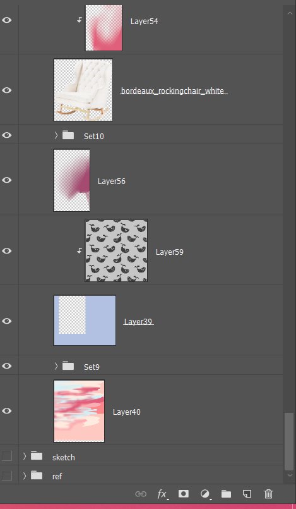Viewport: 296px width, 509px height.
Task: Click the whale pattern thumbnail of Layer59
Action: point(116,250)
